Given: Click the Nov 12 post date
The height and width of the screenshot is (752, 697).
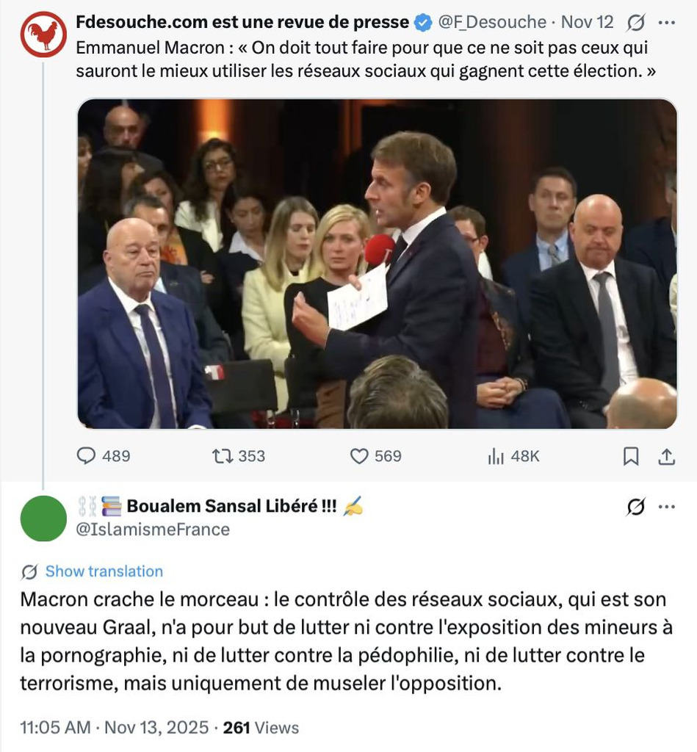Looking at the screenshot, I should pyautogui.click(x=587, y=23).
